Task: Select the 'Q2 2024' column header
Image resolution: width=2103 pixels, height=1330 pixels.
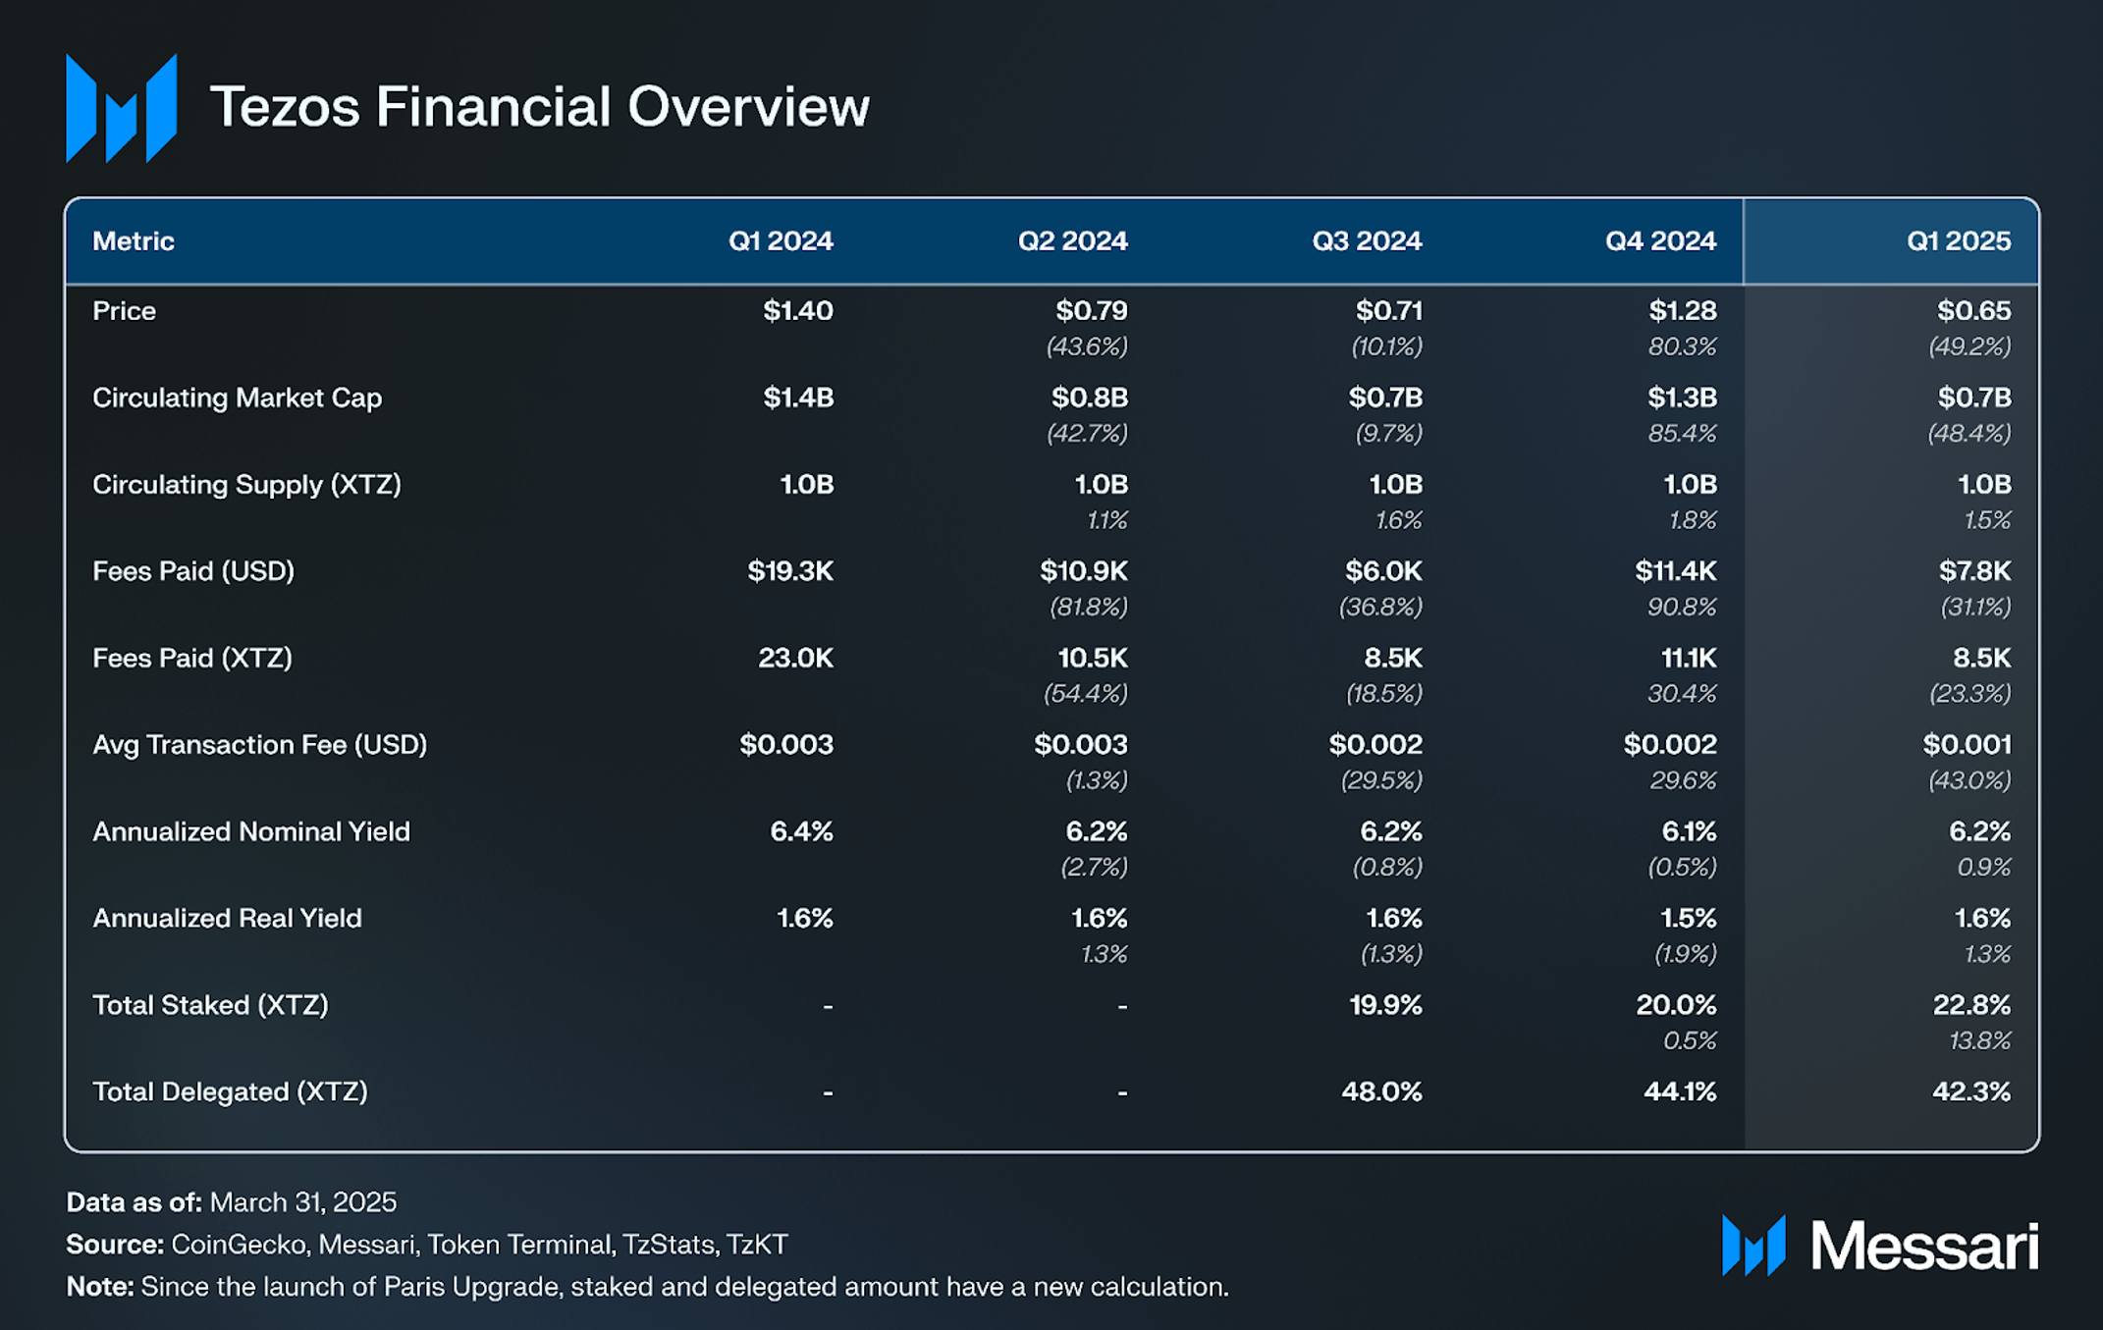Action: click(1073, 241)
